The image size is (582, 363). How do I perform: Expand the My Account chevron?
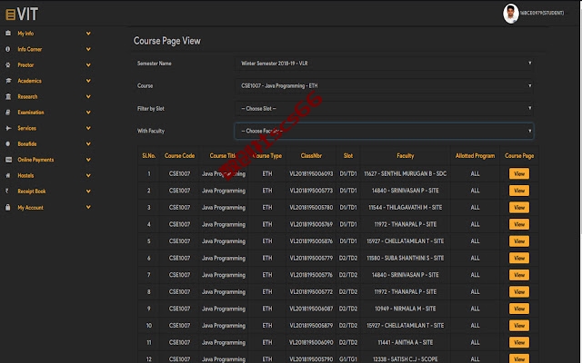pyautogui.click(x=88, y=208)
